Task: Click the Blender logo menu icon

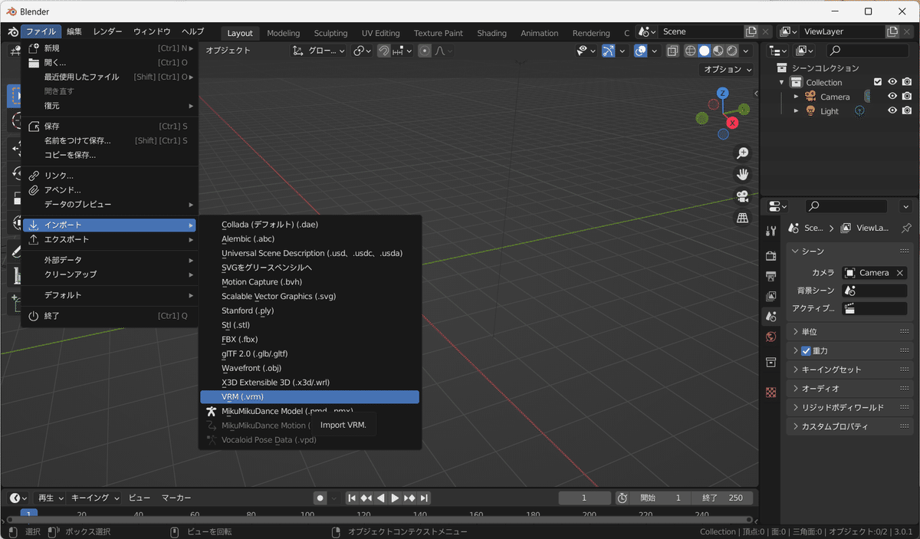Action: click(13, 31)
